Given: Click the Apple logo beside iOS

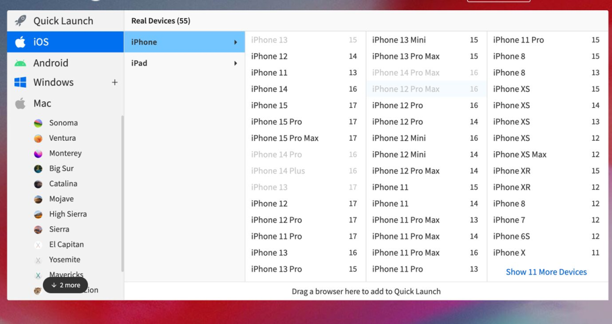Looking at the screenshot, I should (x=20, y=42).
